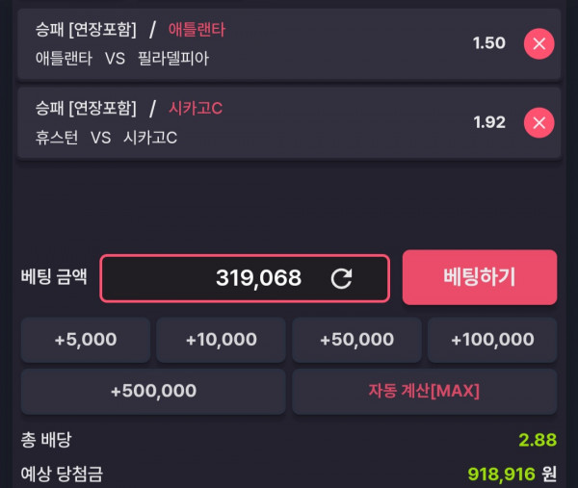Add +5,000 to the bet amount

(x=86, y=340)
